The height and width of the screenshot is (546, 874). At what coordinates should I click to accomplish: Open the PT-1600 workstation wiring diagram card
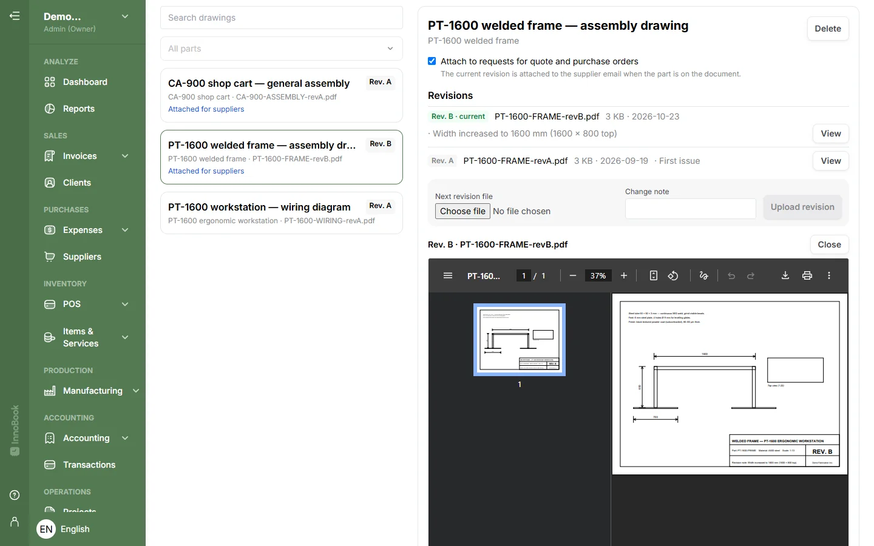click(282, 213)
